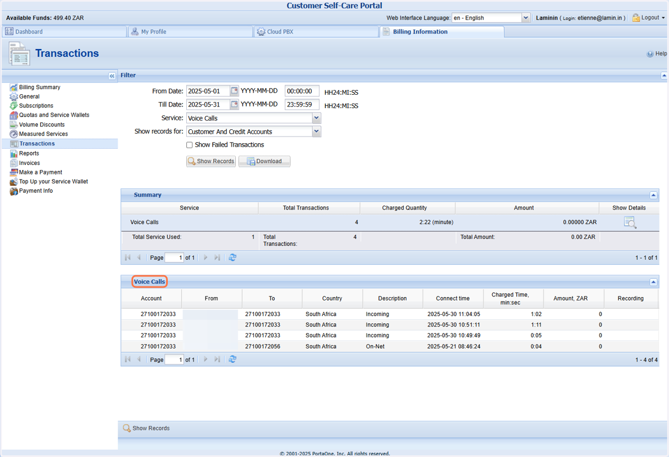Sort by Connect time column header

453,299
